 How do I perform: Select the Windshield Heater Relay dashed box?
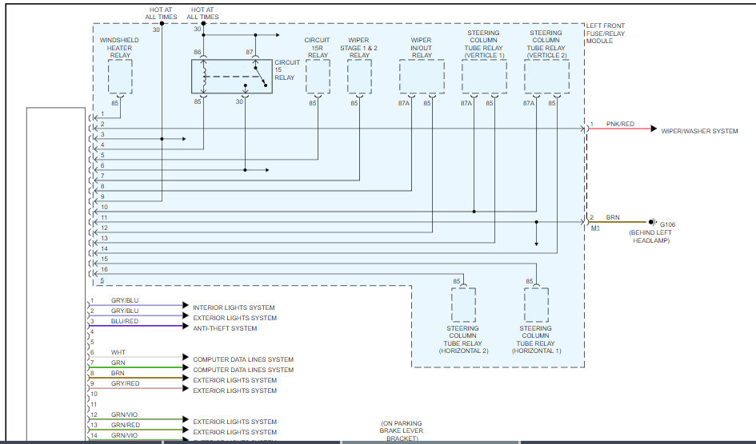coord(120,77)
